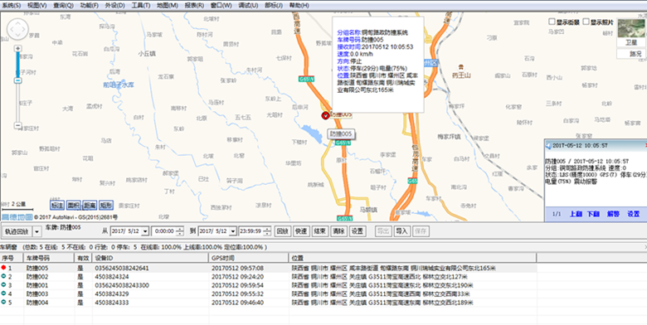The image size is (647, 325).
Task: Select the 标注 map annotation tool
Action: tap(57, 205)
